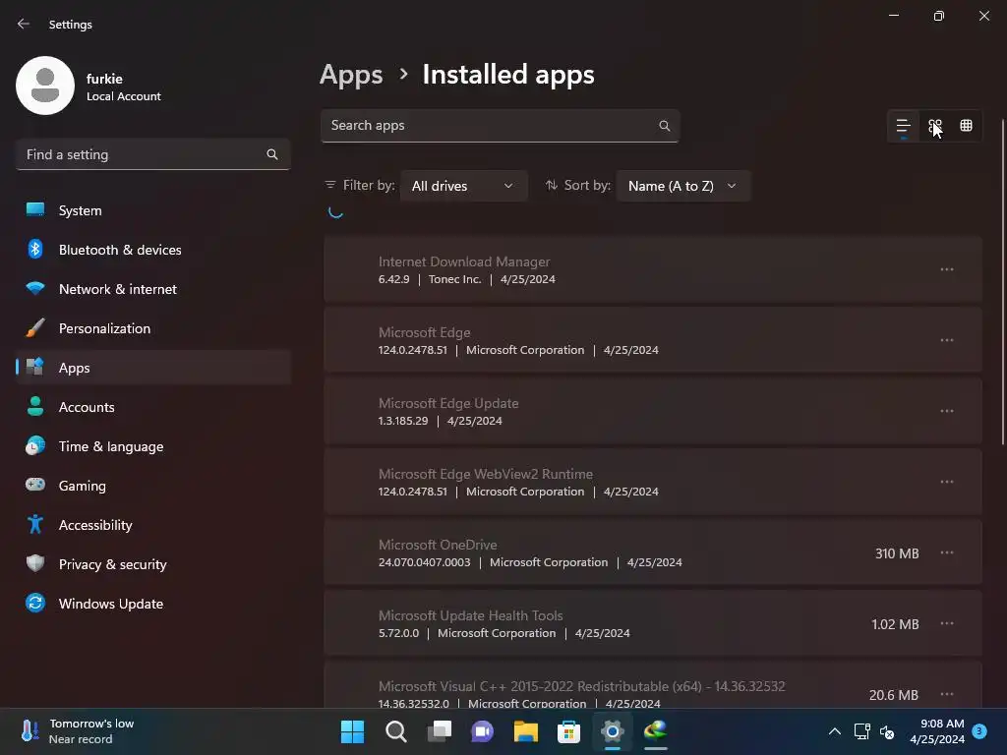Select the Microsoft Edge Update entry
Image resolution: width=1007 pixels, height=755 pixels.
tap(653, 411)
